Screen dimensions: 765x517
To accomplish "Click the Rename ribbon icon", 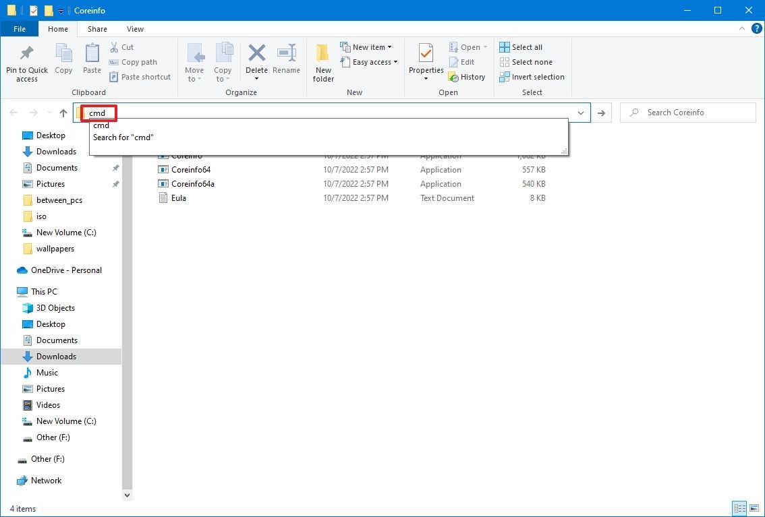I will point(286,54).
